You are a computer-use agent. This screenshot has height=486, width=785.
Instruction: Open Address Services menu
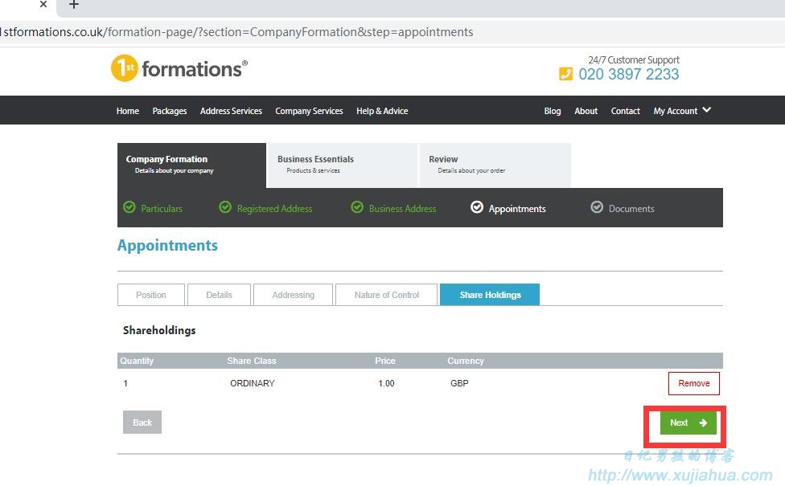[231, 111]
